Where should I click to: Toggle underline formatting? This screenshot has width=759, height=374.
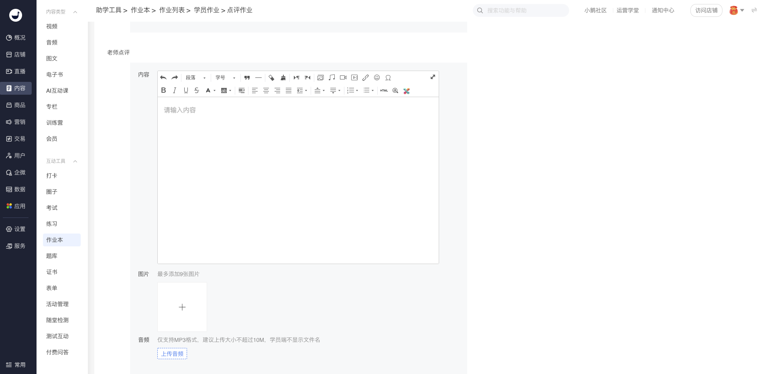pos(186,91)
